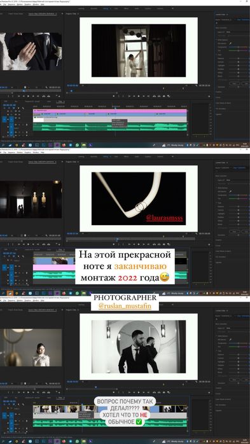Select the purple top-track clip in bride-at-window timeline

click(110, 111)
